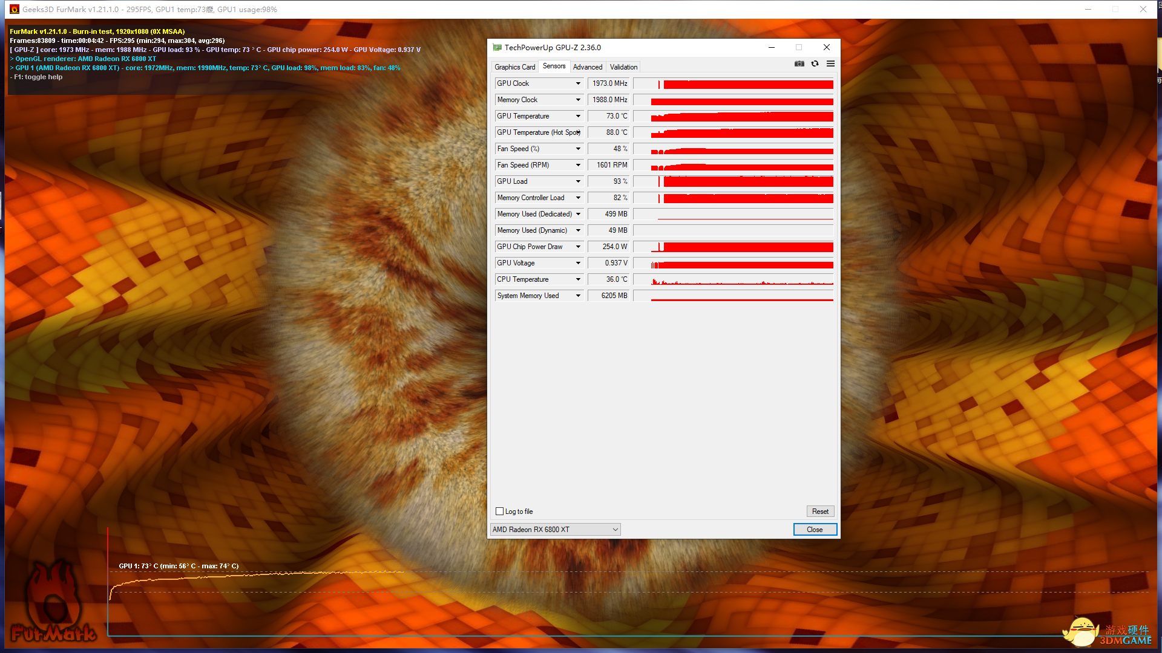Open the CPU Temperature sensor dropdown
1162x653 pixels.
coord(578,279)
